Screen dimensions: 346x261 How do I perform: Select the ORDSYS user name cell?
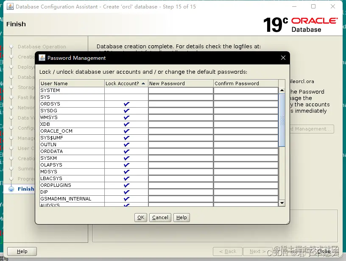click(x=72, y=104)
